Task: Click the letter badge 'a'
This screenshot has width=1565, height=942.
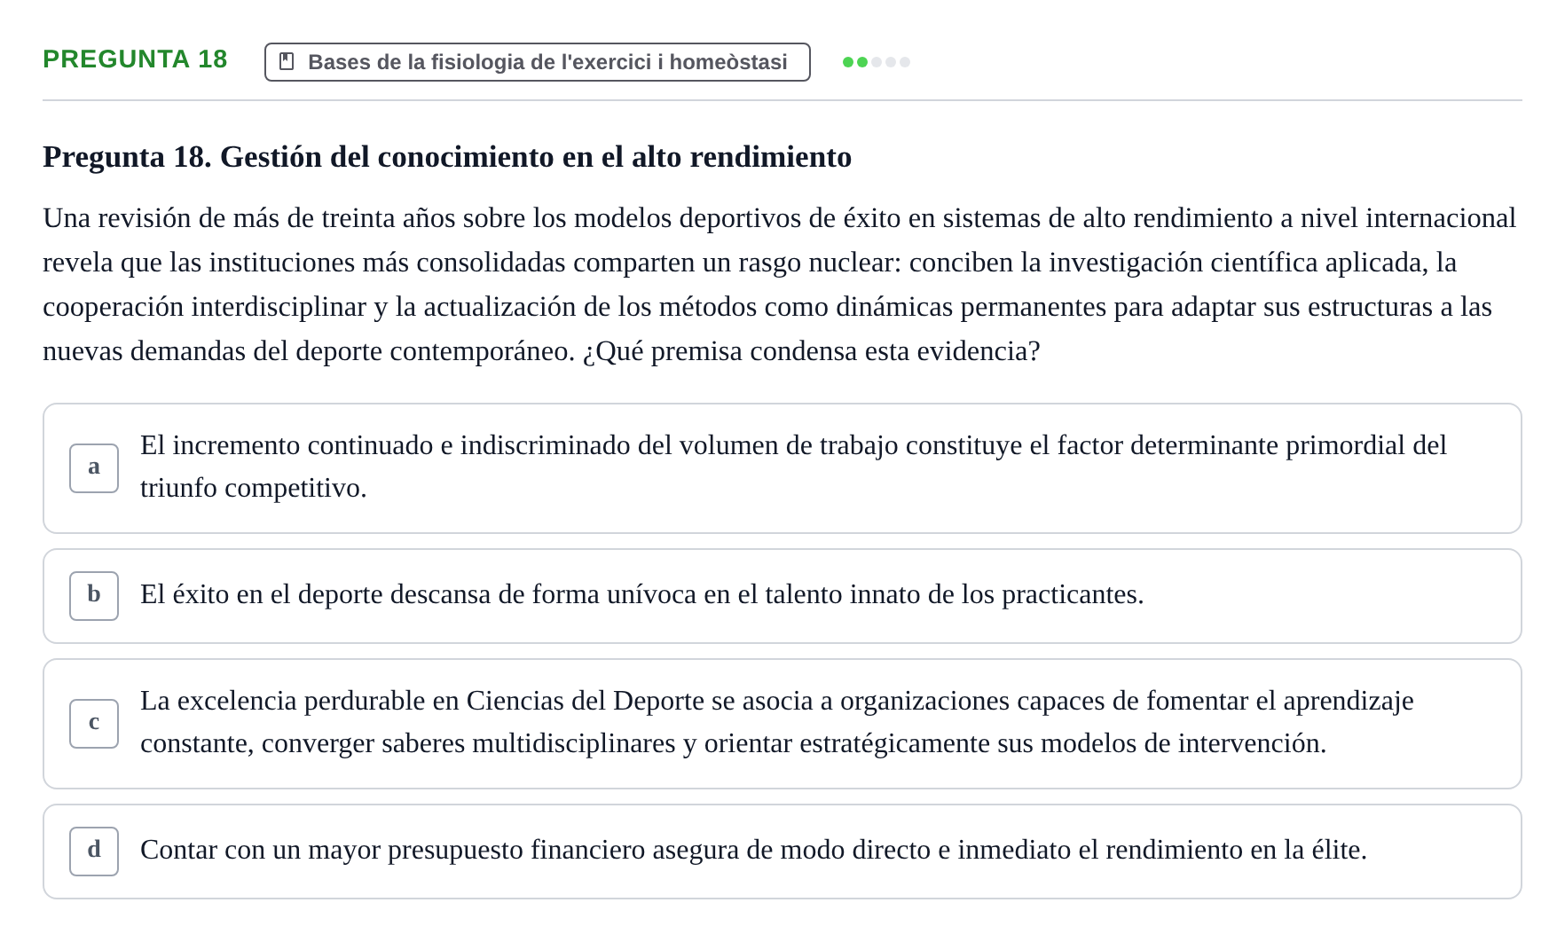Action: coord(94,468)
